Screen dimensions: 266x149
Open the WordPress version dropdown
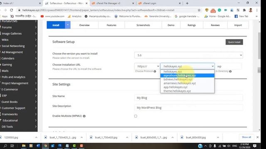pos(188,55)
